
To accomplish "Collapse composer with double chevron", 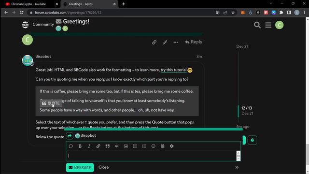I will tap(237, 167).
